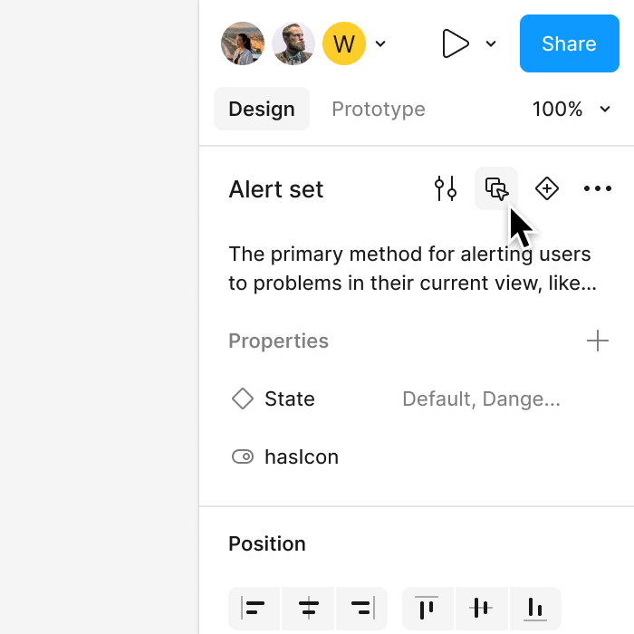This screenshot has height=634, width=634.
Task: Align vertical centers
Action: 482,608
